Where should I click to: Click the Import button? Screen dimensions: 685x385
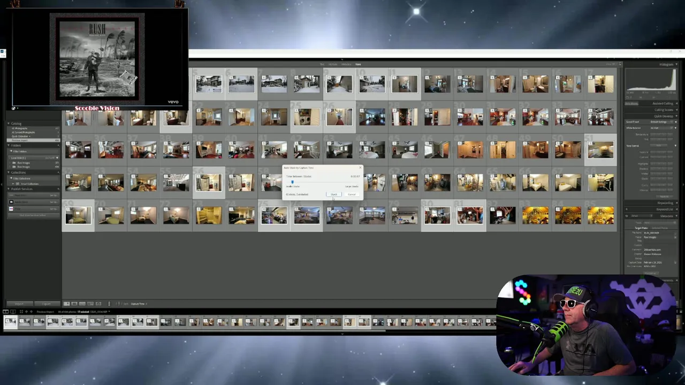pyautogui.click(x=20, y=304)
